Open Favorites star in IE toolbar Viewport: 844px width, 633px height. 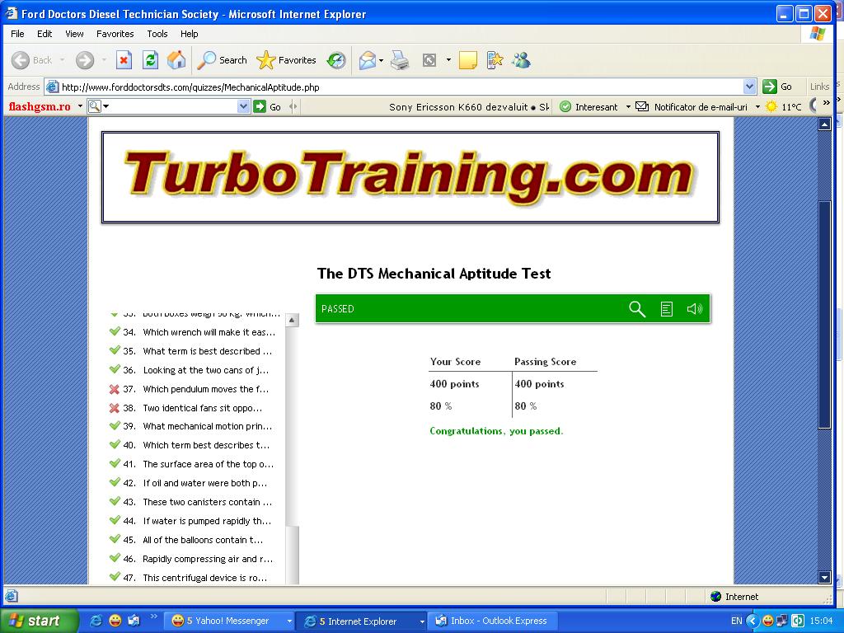pos(286,60)
